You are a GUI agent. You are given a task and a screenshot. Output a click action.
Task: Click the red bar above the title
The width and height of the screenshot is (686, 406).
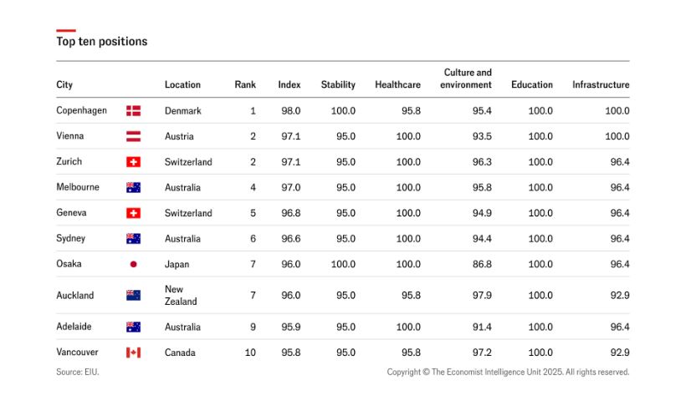66,29
